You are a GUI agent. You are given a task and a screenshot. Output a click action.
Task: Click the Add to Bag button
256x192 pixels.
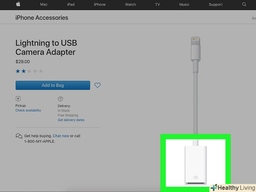point(53,85)
